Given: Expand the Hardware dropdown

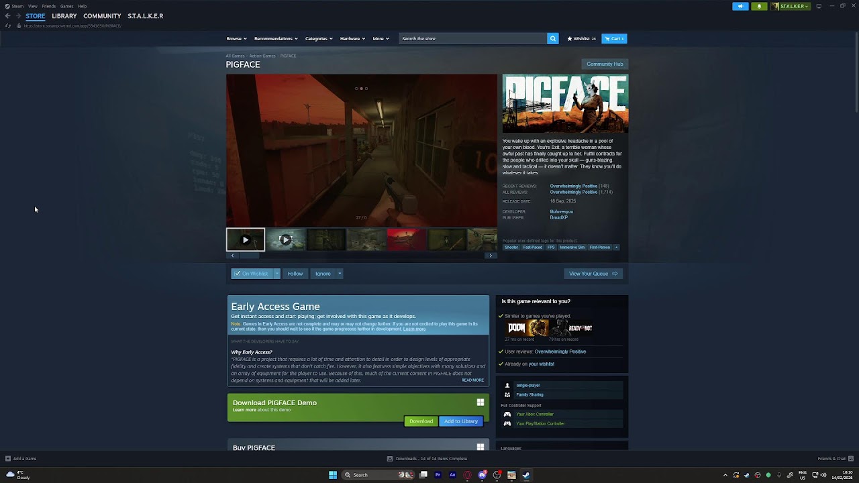Looking at the screenshot, I should coord(352,39).
